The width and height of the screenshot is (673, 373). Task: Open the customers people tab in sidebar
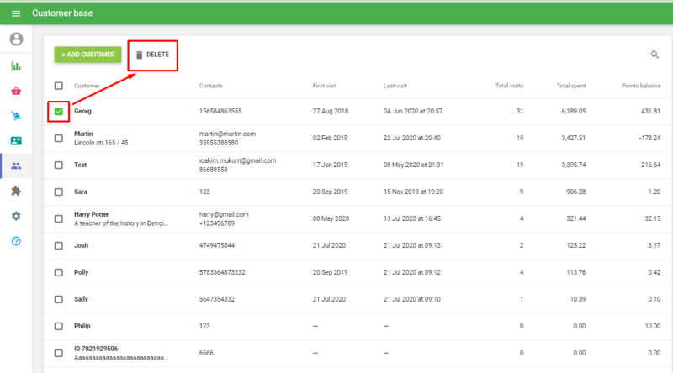[16, 166]
